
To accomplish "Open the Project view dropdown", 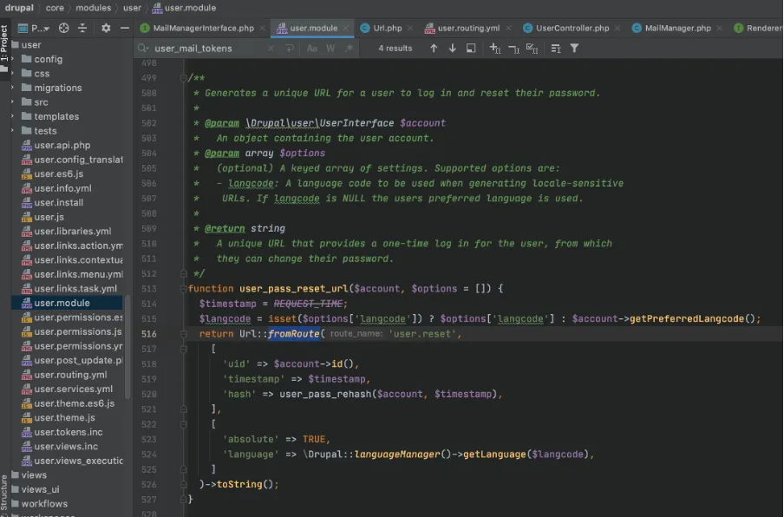I will point(34,28).
